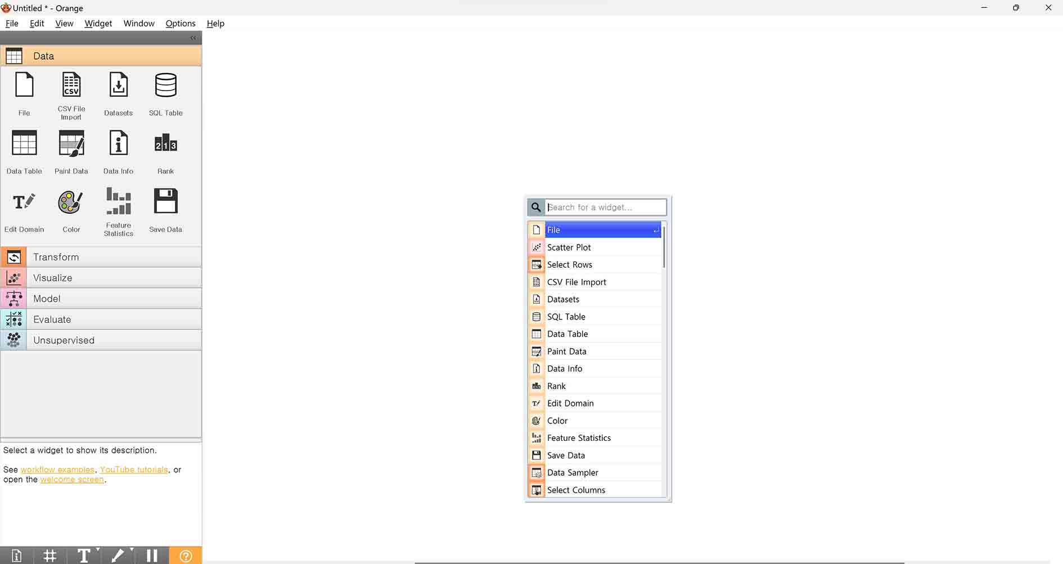Image resolution: width=1063 pixels, height=564 pixels.
Task: Choose Datasets in search popup list
Action: point(595,299)
